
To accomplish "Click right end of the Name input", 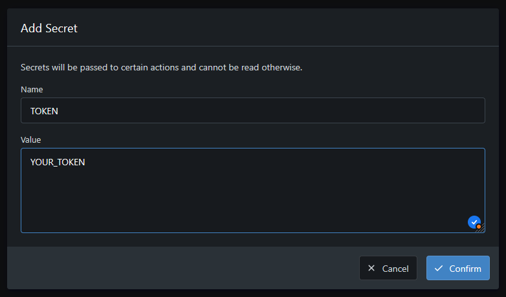I will coord(472,110).
